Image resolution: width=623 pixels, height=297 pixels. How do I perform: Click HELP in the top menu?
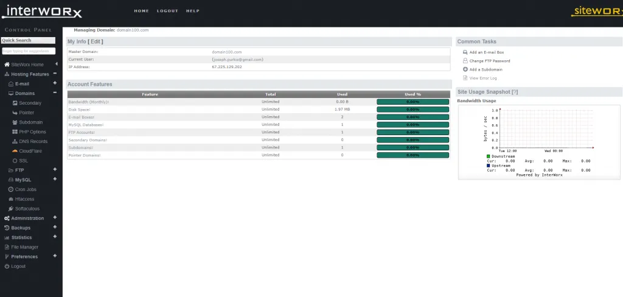192,11
